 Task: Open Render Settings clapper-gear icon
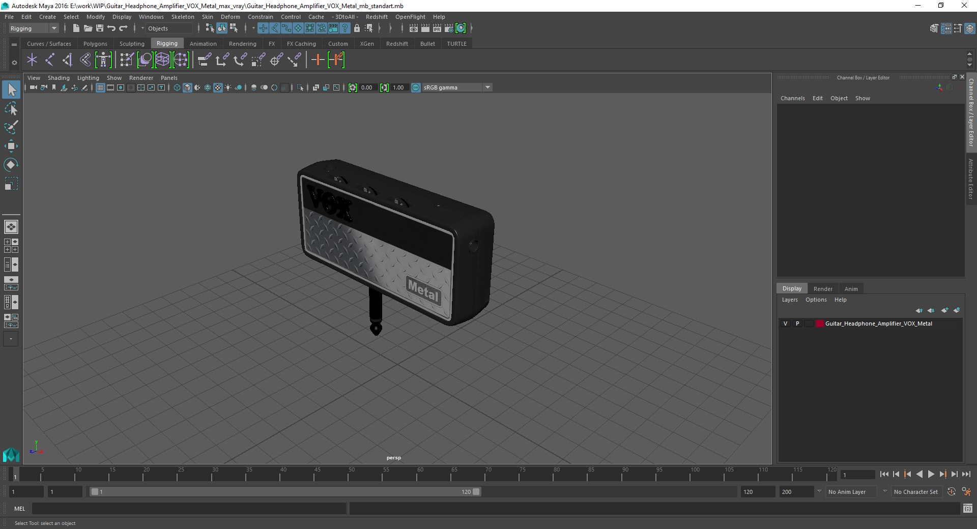point(449,28)
